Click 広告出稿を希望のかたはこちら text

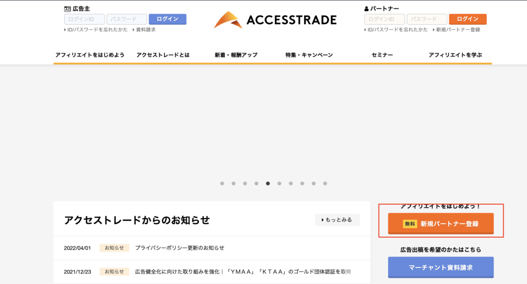(441, 250)
